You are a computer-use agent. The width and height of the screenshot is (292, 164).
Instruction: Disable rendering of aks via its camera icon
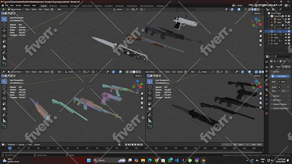(289, 34)
